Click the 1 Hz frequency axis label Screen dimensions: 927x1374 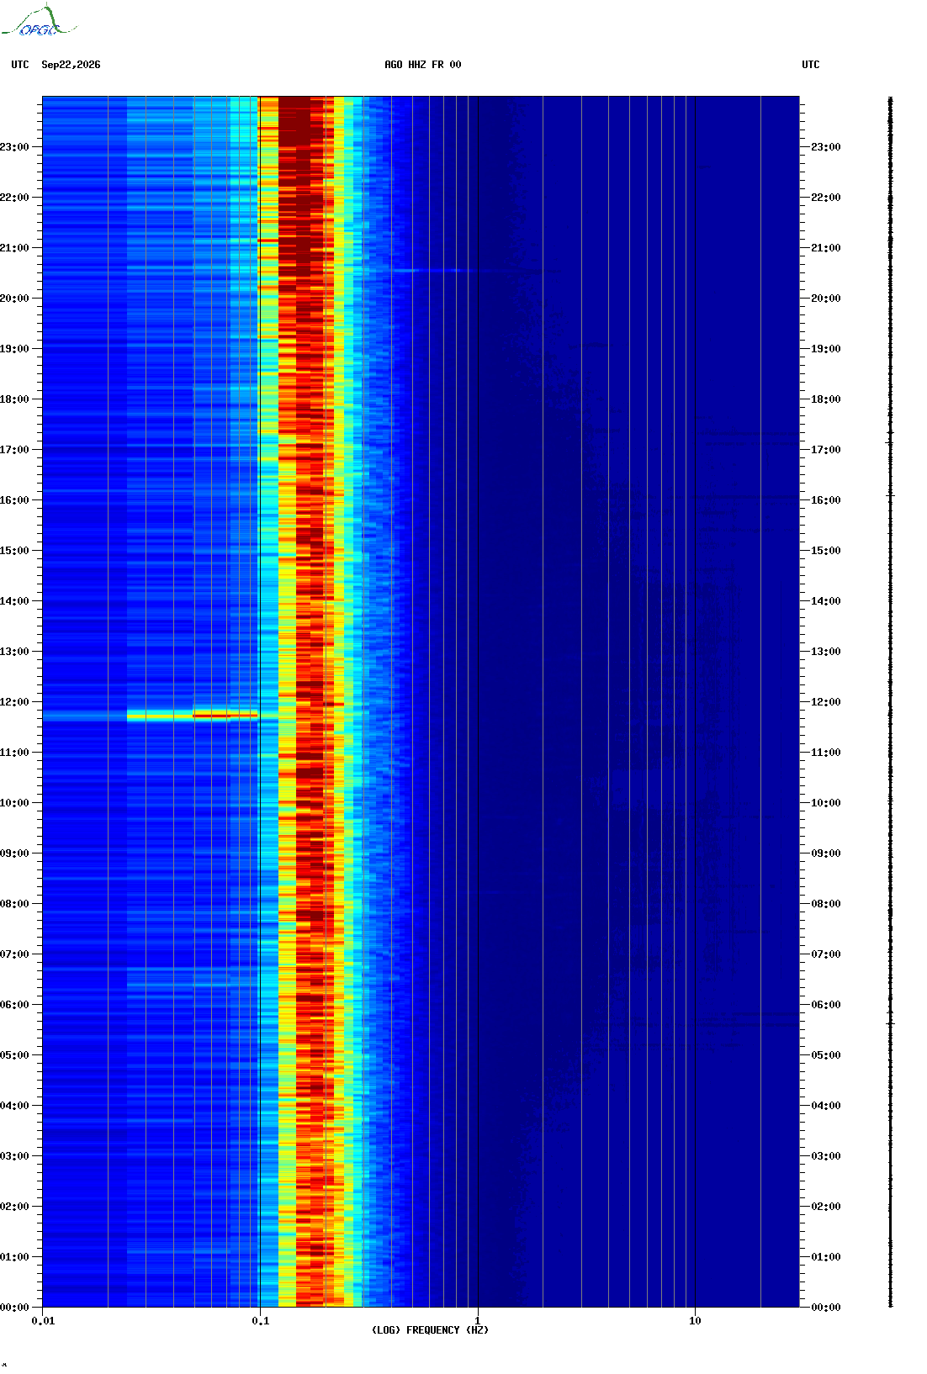click(478, 1321)
